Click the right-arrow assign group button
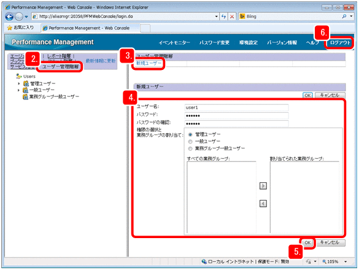Screen dimensions: 359x270 (263, 186)
